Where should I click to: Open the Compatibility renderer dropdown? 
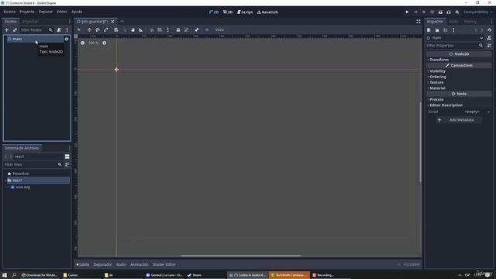[478, 12]
